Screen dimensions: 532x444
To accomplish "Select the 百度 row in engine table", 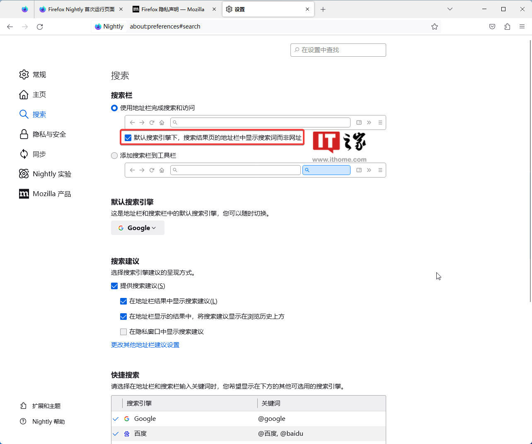I will click(x=249, y=434).
